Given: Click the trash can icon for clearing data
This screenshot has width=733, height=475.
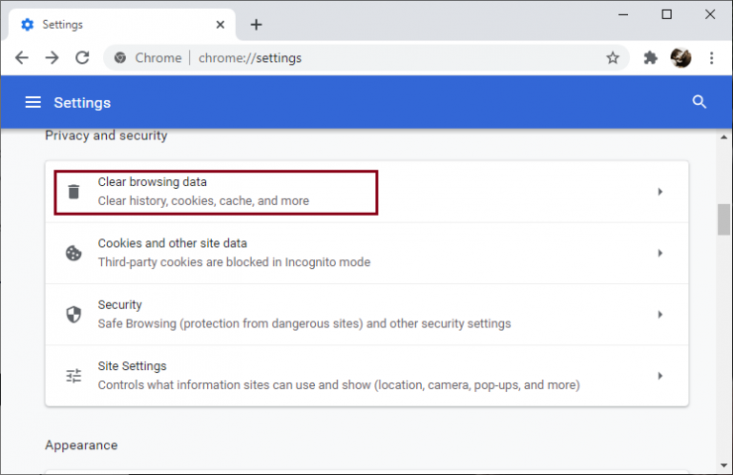Looking at the screenshot, I should tap(73, 192).
